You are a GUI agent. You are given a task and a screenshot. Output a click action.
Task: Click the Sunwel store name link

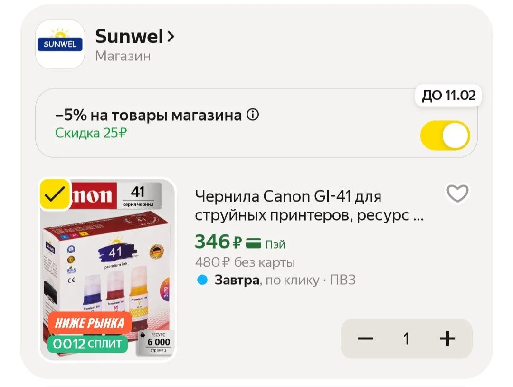129,36
